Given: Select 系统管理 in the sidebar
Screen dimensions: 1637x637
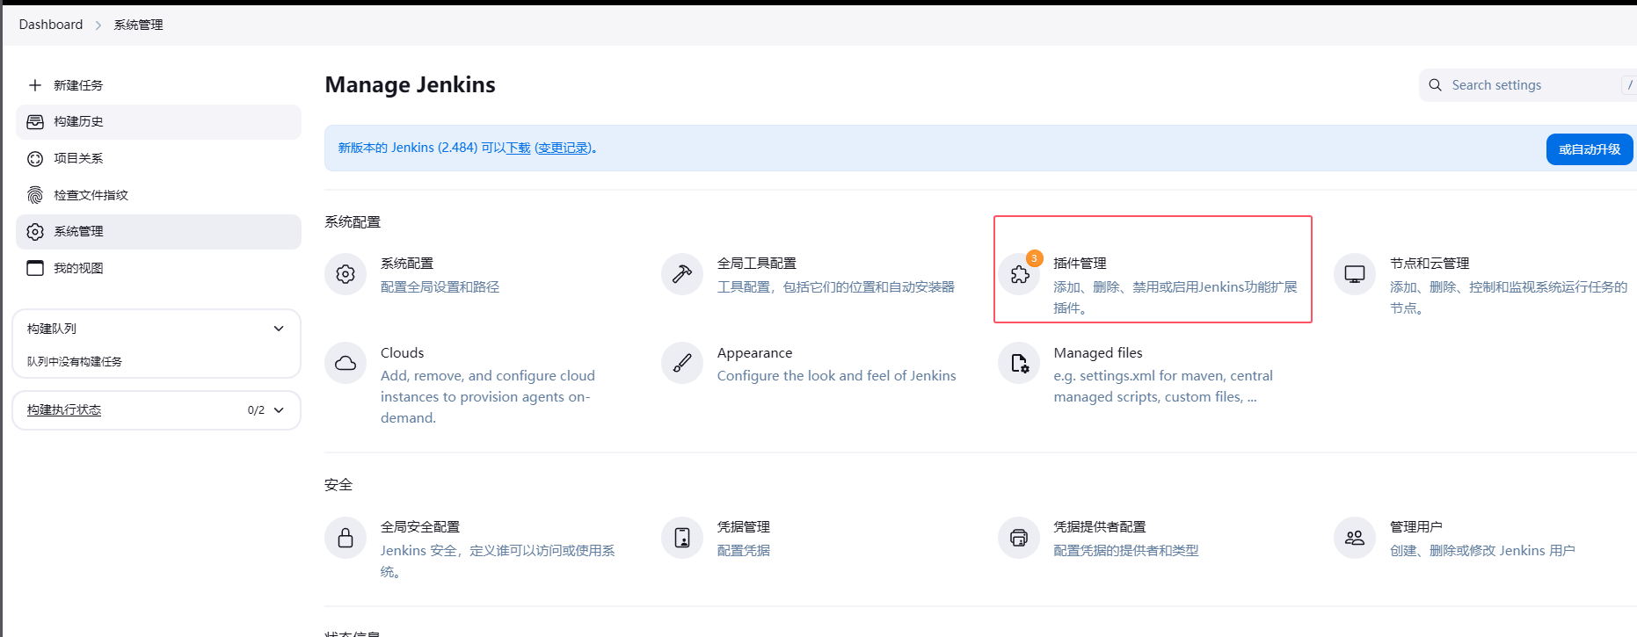Looking at the screenshot, I should 158,232.
